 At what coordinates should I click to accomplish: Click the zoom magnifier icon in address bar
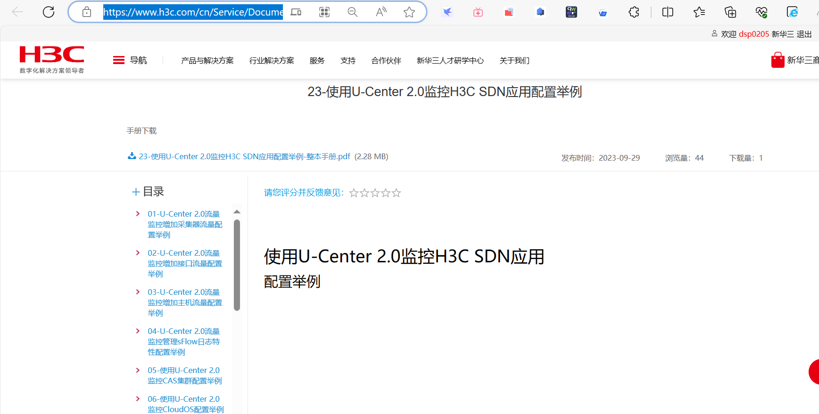tap(353, 12)
